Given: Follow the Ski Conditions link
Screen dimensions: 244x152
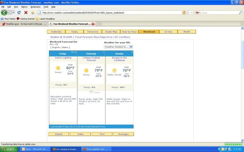Looking at the screenshot, I should [122, 37].
